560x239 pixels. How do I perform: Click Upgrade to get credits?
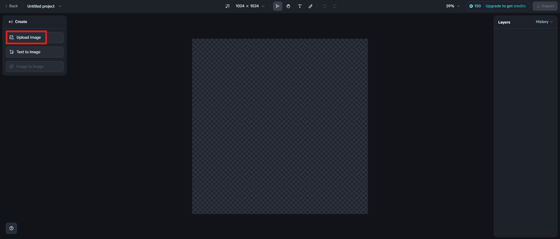pyautogui.click(x=506, y=6)
